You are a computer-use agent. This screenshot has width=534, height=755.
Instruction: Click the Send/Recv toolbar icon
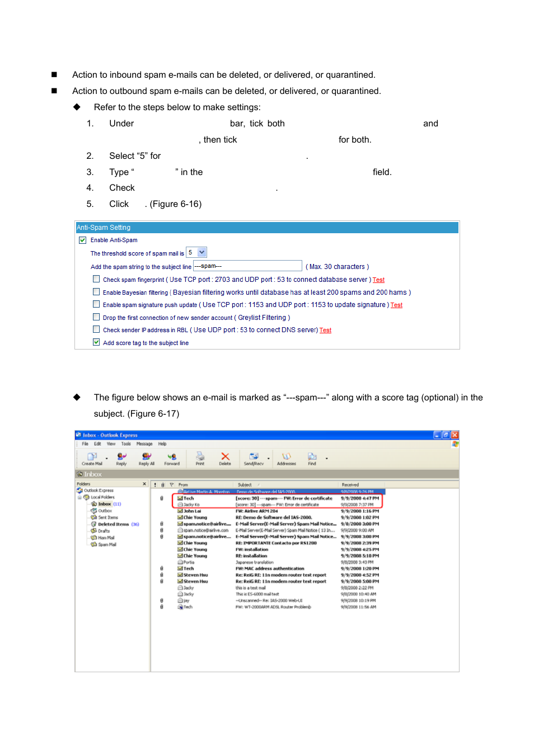254,459
